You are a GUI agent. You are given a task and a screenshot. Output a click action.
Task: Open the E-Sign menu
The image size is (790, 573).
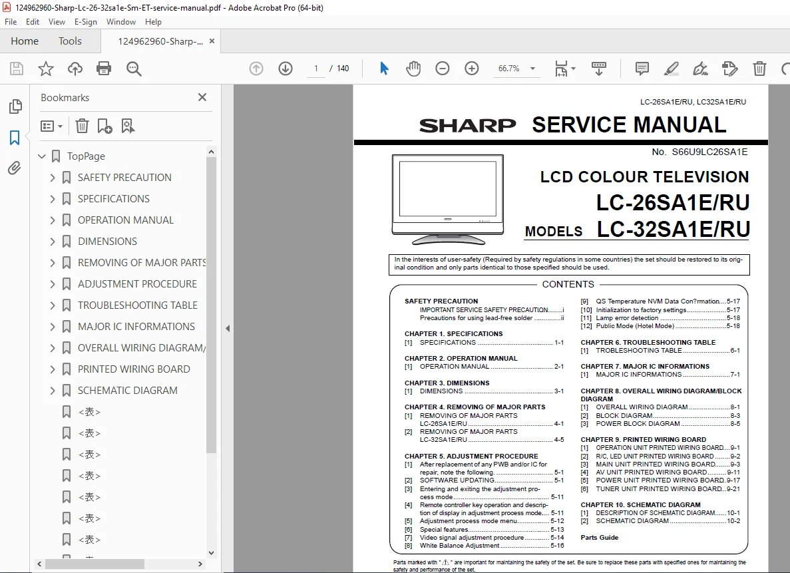(x=86, y=22)
